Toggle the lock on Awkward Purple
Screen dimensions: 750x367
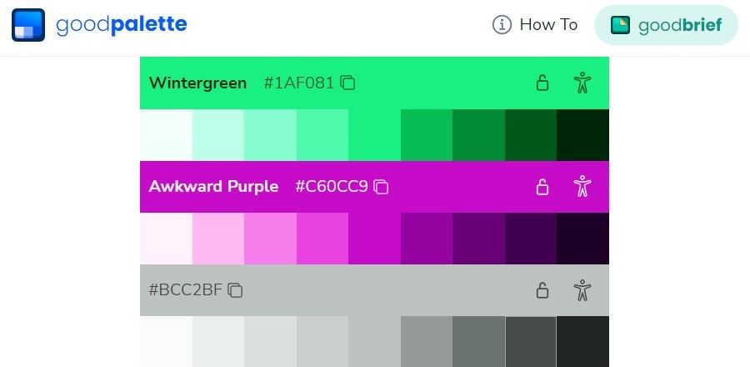click(542, 187)
